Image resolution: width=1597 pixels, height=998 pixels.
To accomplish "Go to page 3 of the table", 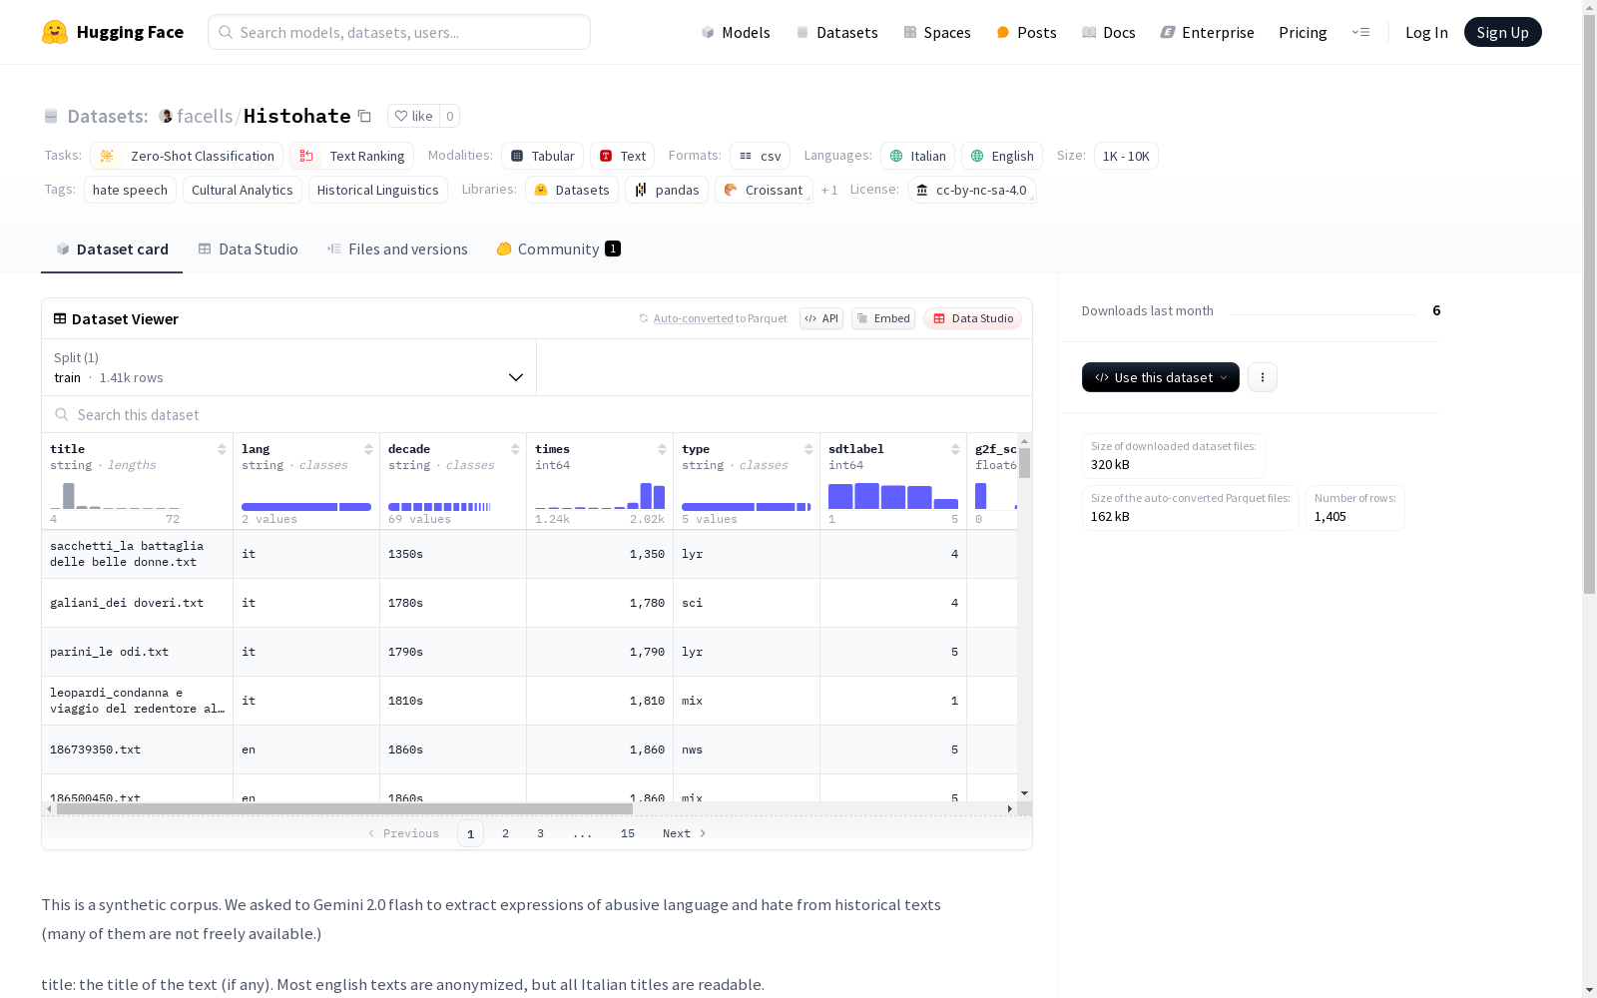I will [x=541, y=833].
